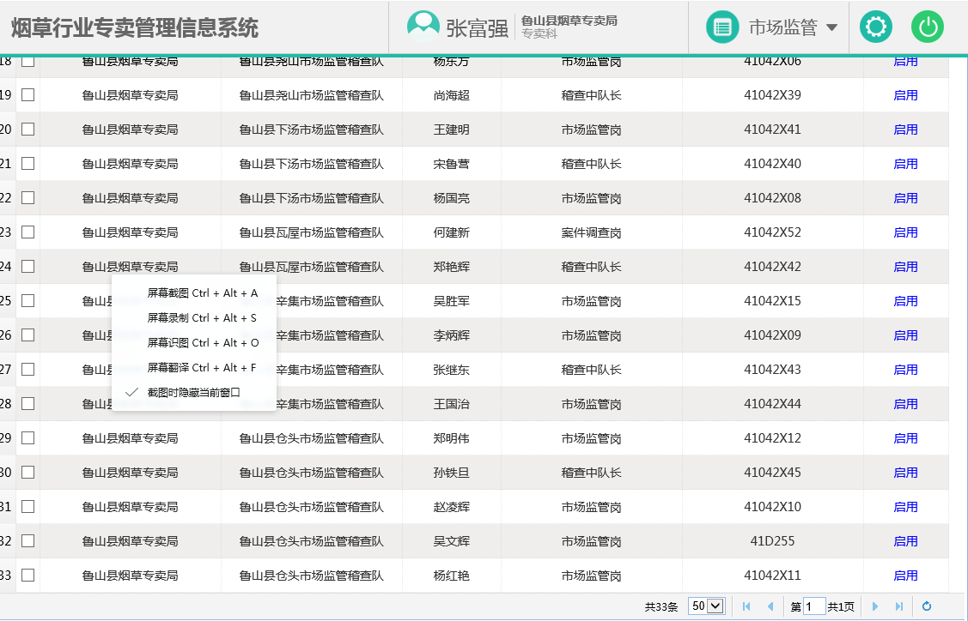Tick the checkbox for row 33 杨红艳

click(27, 576)
